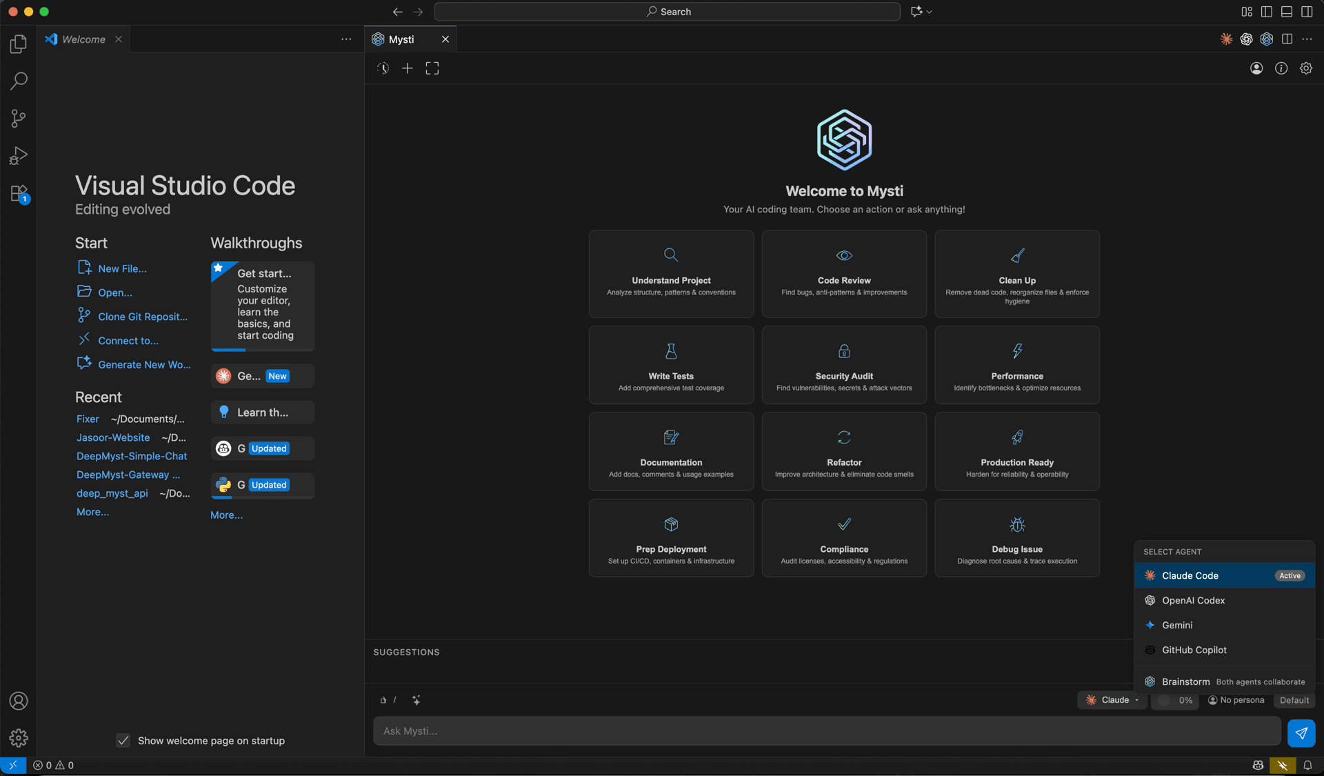Open the No persona selector
This screenshot has height=776, width=1324.
(x=1236, y=700)
